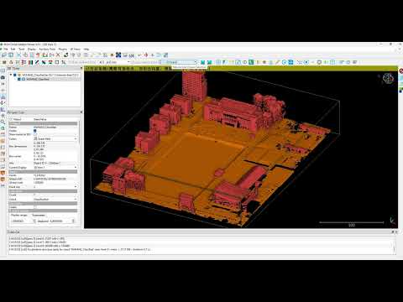Open the Auxiliary Tools menu
Image resolution: width=403 pixels, height=302 pixels.
coord(47,49)
